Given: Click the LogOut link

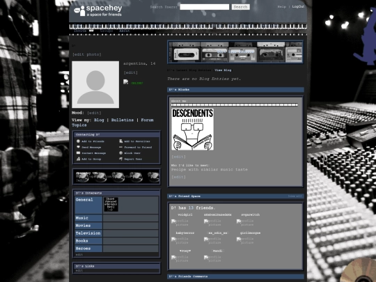Looking at the screenshot, I should (x=298, y=7).
